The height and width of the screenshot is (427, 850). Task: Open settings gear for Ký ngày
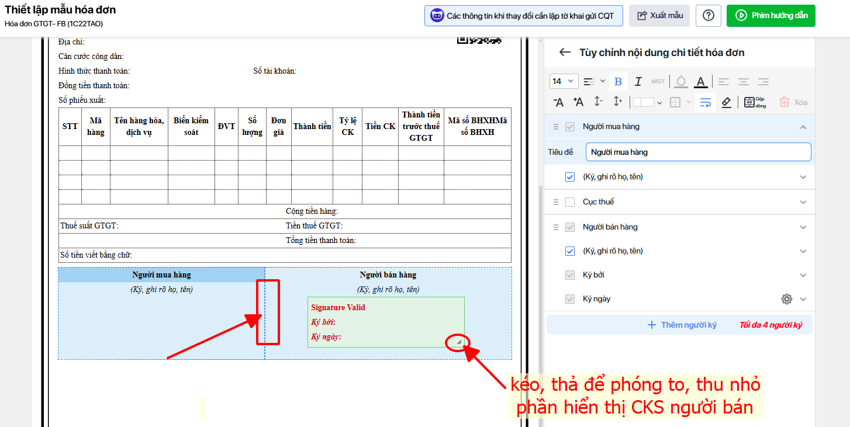click(786, 299)
